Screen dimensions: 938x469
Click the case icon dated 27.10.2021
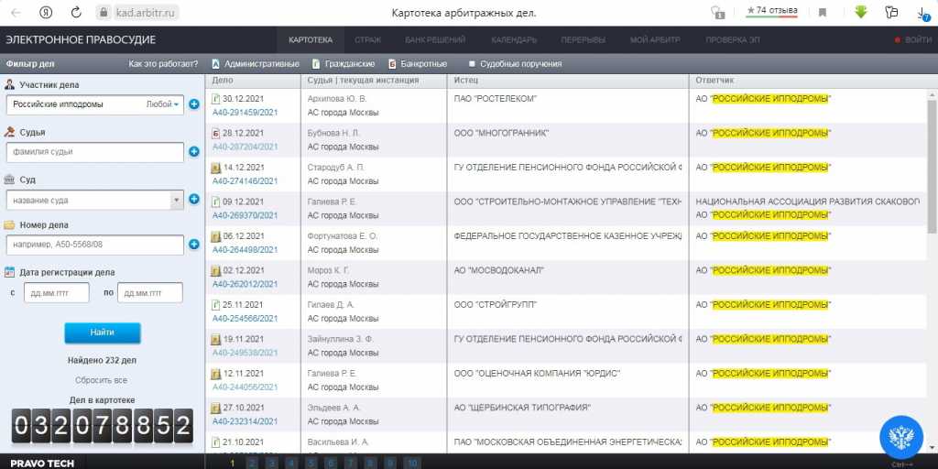coord(216,408)
